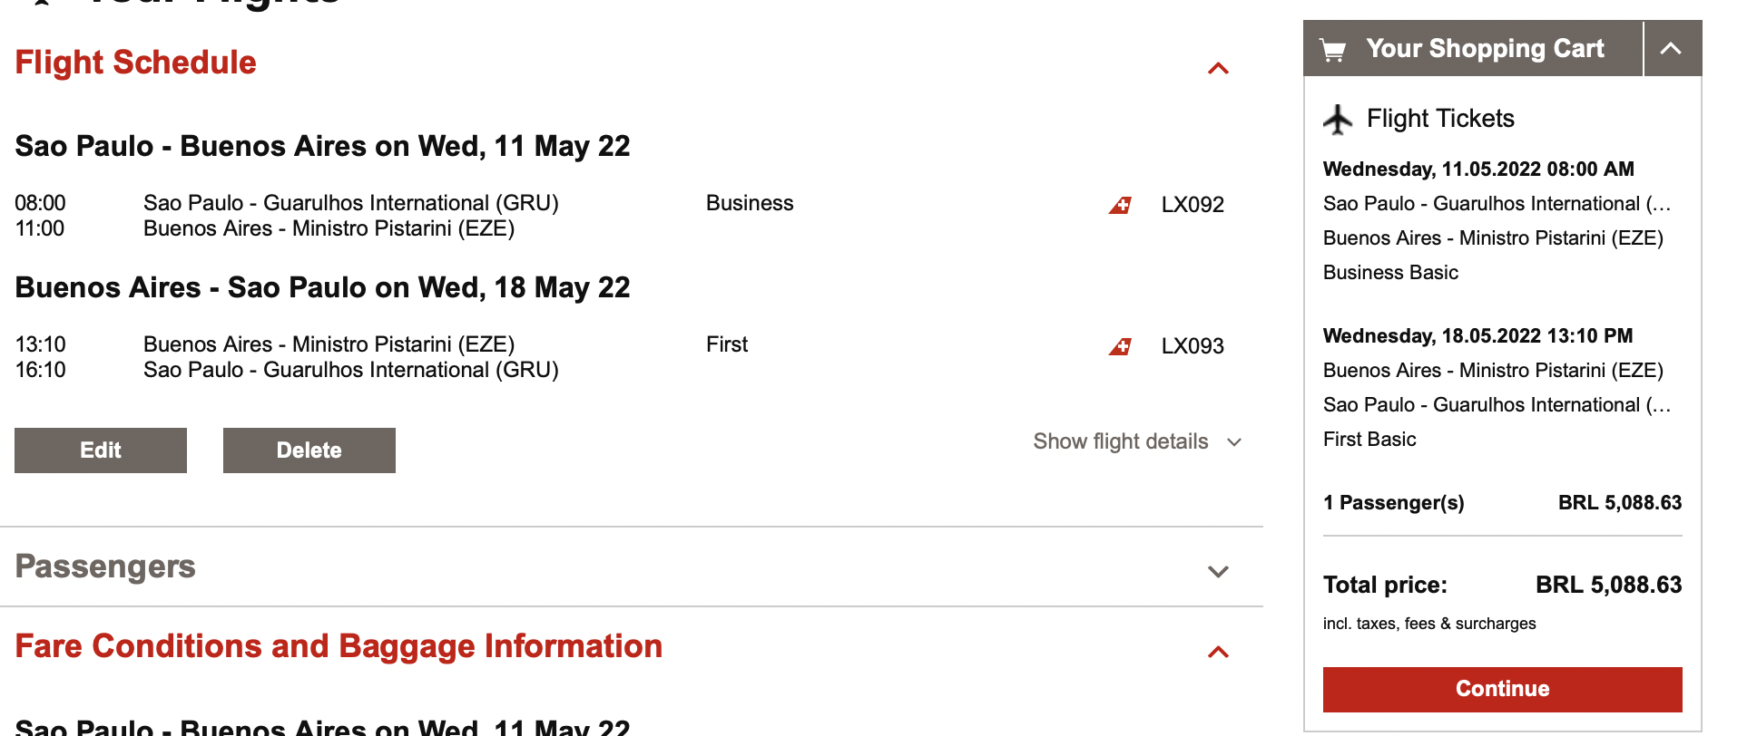Expand the Passengers section chevron
Image resolution: width=1757 pixels, height=736 pixels.
(1218, 571)
